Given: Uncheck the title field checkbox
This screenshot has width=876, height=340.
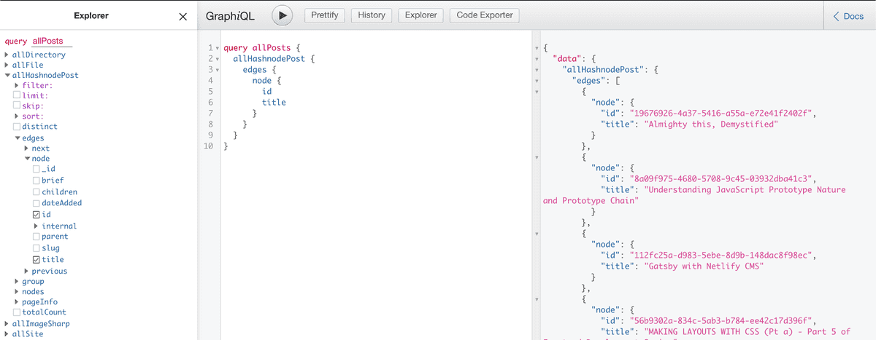Looking at the screenshot, I should tap(36, 259).
